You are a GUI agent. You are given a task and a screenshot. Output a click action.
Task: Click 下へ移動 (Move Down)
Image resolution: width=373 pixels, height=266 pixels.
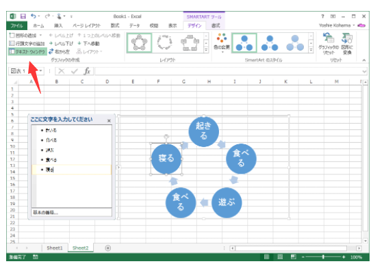click(88, 44)
